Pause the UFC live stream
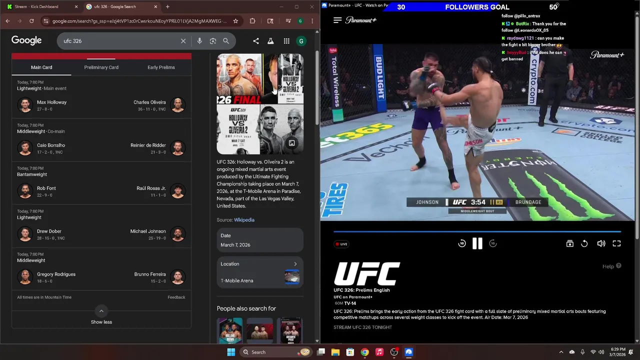Viewport: 640px width, 360px height. click(x=477, y=243)
